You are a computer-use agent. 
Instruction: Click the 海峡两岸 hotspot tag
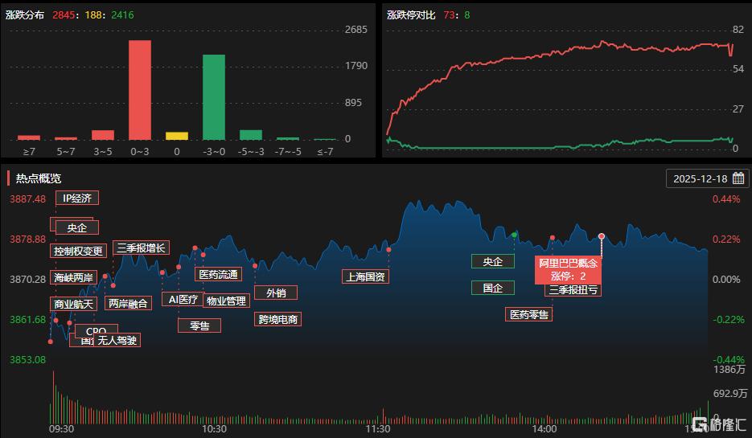73,277
